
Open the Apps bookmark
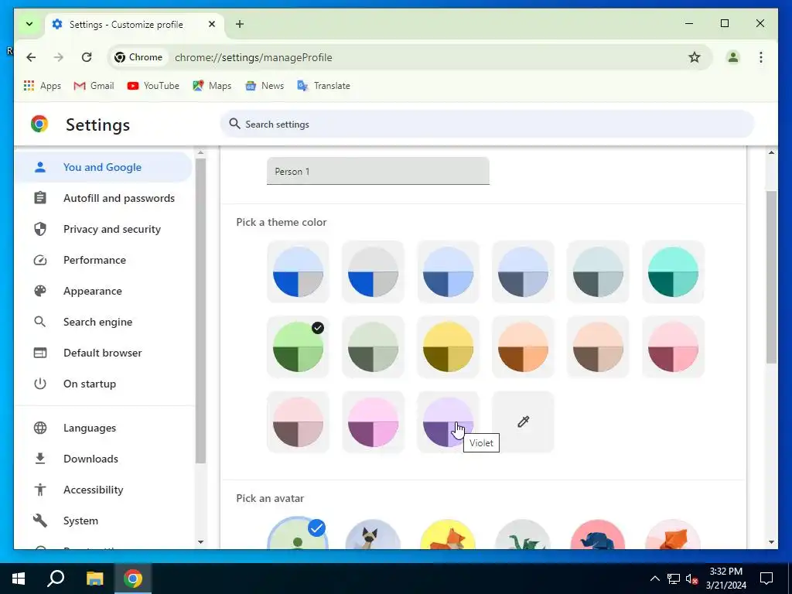[43, 86]
